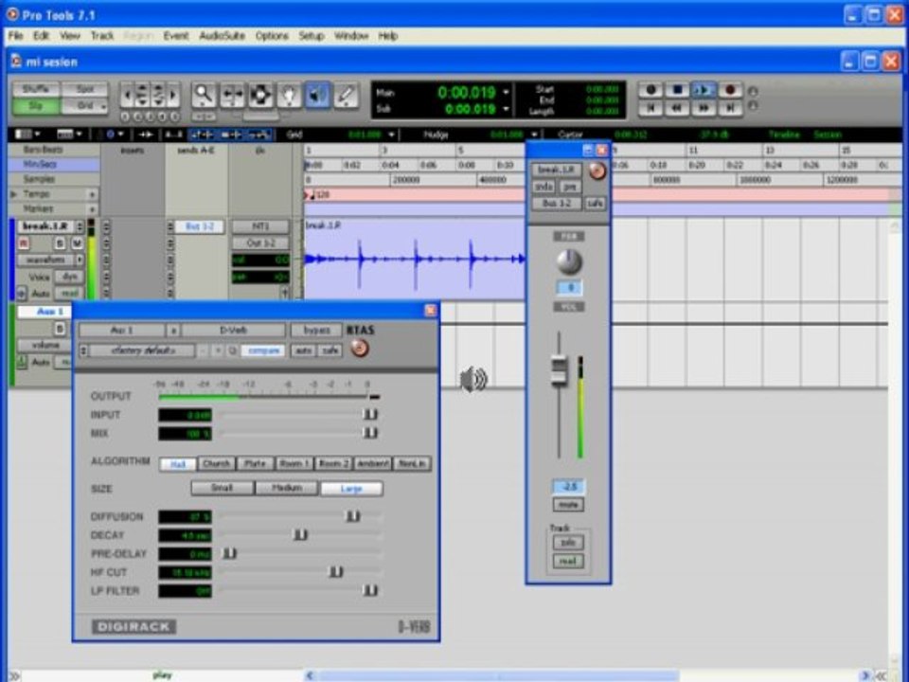Select the Room 2 algorithm
This screenshot has width=909, height=682.
click(x=333, y=464)
